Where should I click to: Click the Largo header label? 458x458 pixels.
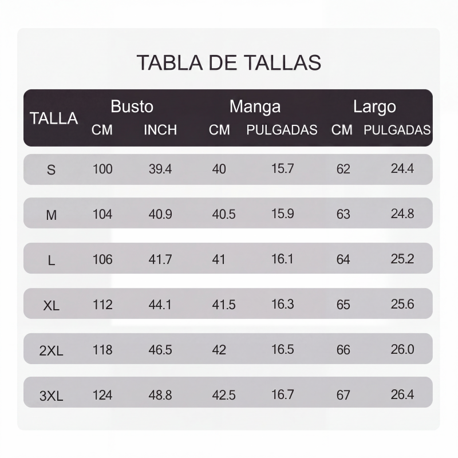pos(374,107)
